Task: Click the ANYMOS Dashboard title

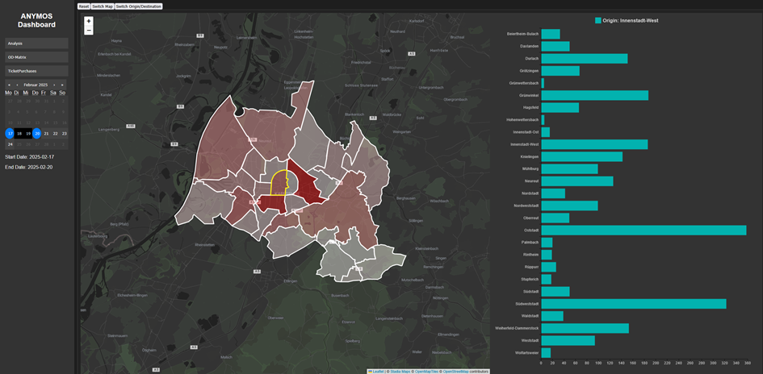Action: pos(36,20)
